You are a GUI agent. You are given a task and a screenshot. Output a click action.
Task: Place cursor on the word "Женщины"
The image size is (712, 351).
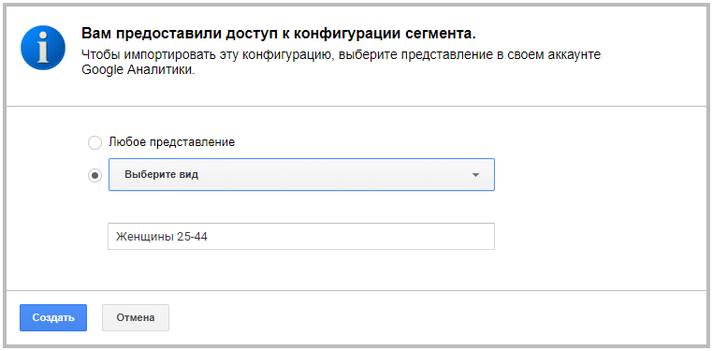click(143, 237)
